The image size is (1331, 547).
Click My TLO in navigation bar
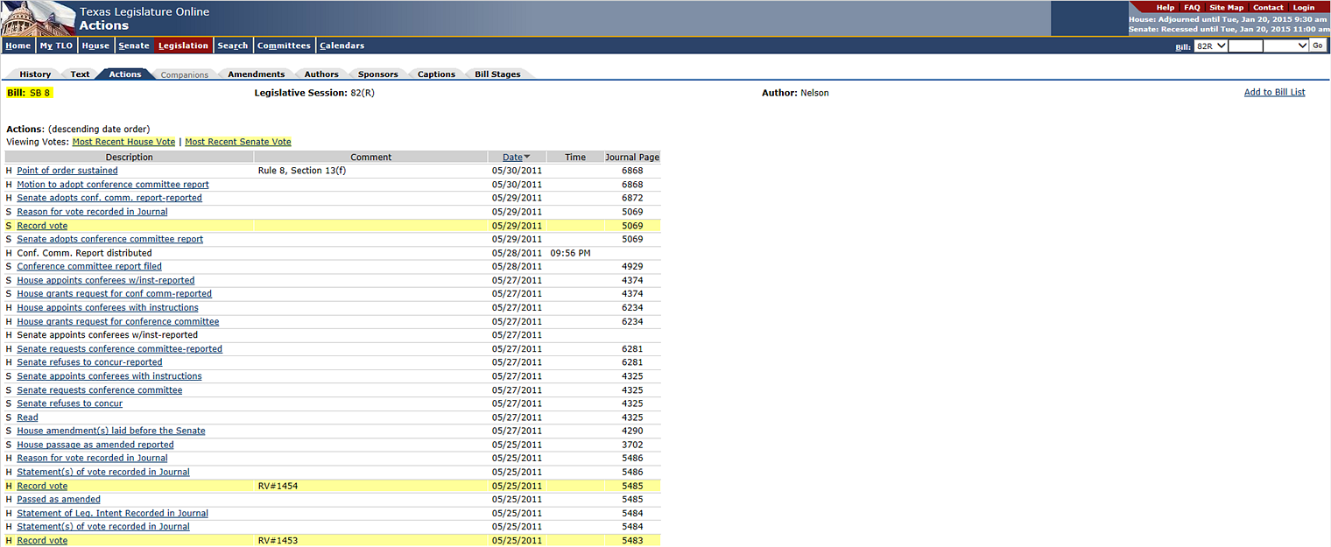(x=56, y=46)
